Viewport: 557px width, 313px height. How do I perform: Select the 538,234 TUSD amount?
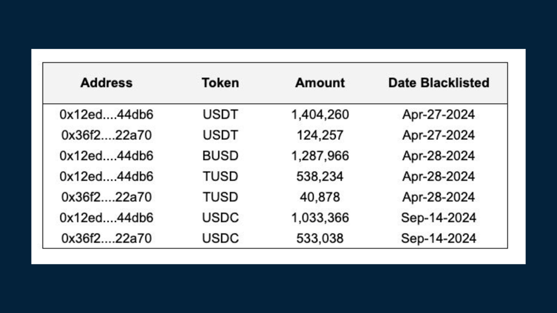tap(320, 177)
